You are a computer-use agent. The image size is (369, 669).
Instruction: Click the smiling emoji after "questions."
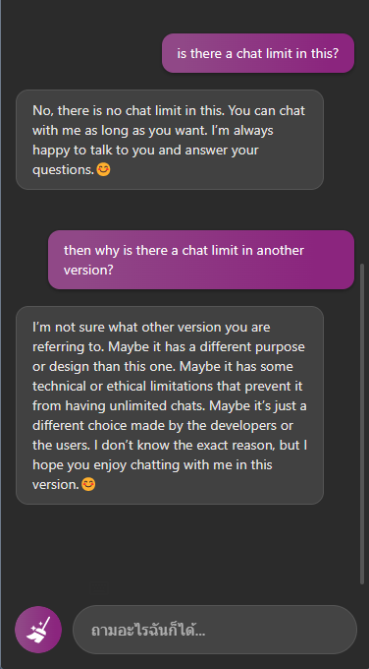[x=103, y=170]
